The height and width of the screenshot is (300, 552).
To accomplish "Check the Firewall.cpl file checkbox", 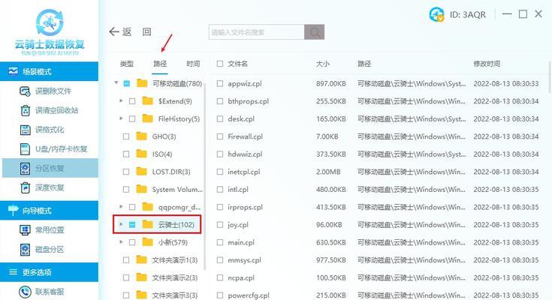I will [x=220, y=136].
